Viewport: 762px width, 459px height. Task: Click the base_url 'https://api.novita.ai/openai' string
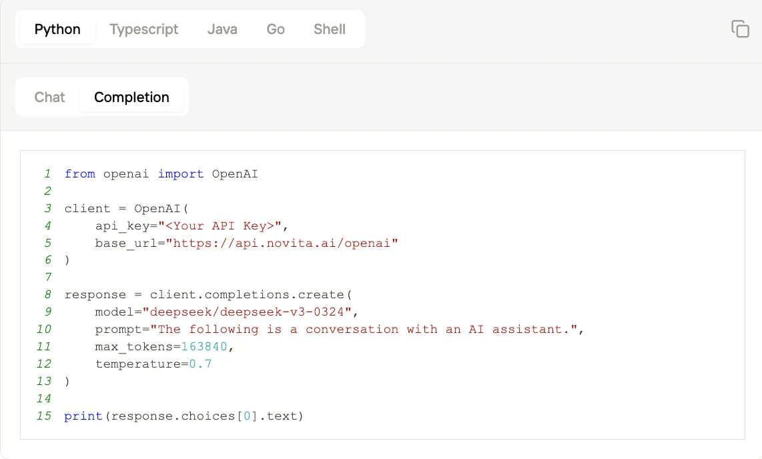[282, 244]
